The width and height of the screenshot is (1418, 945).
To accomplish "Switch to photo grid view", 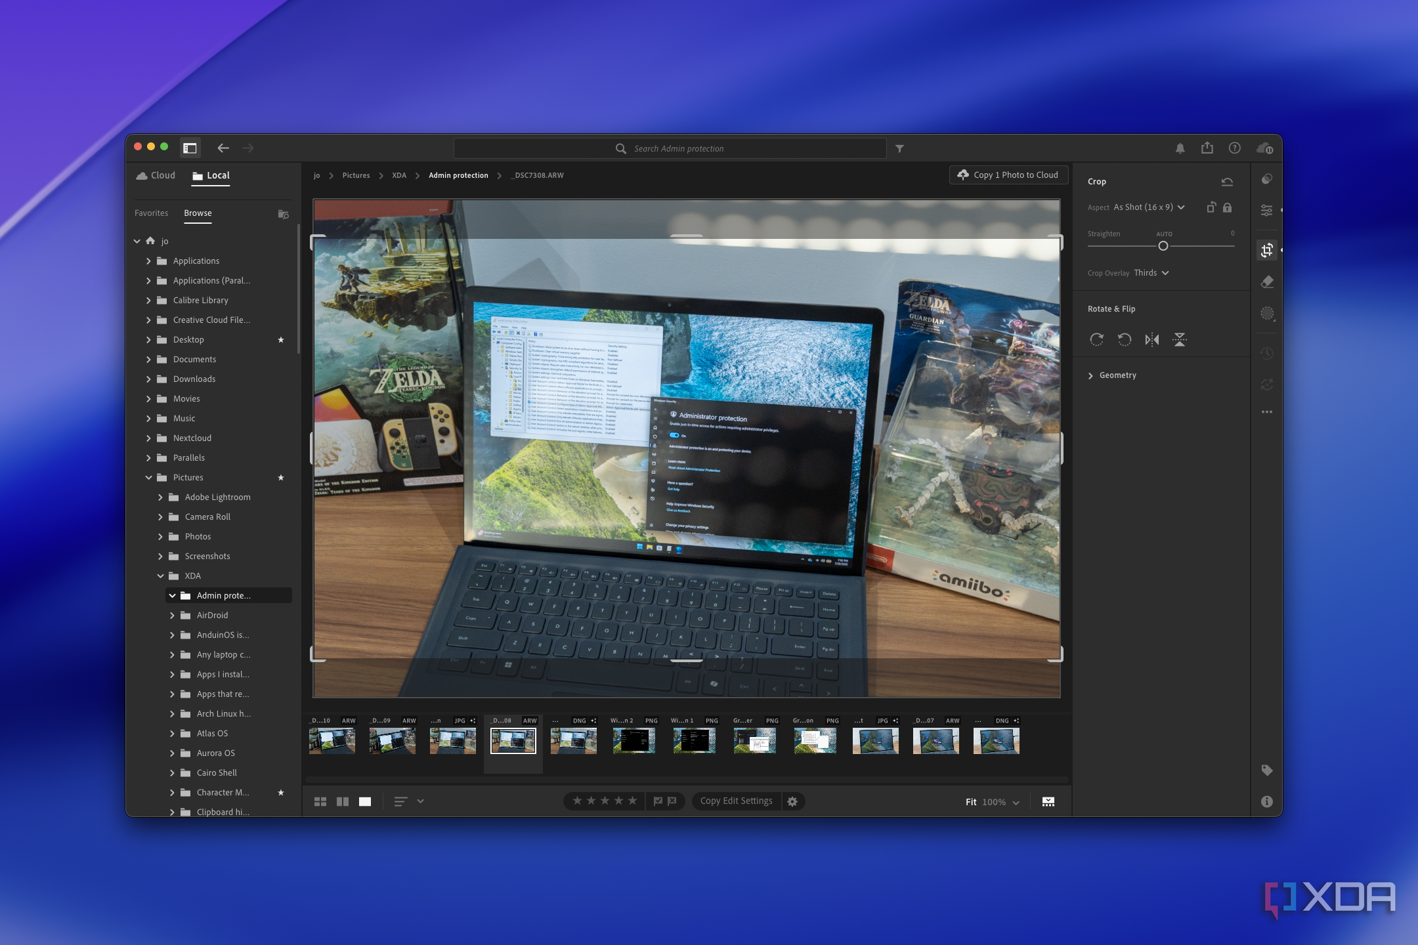I will point(320,802).
